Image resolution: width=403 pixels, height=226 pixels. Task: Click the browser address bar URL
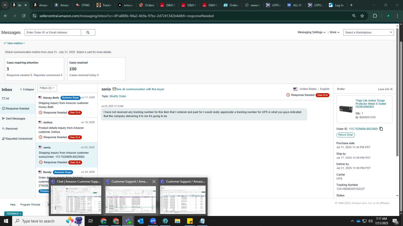[126, 16]
